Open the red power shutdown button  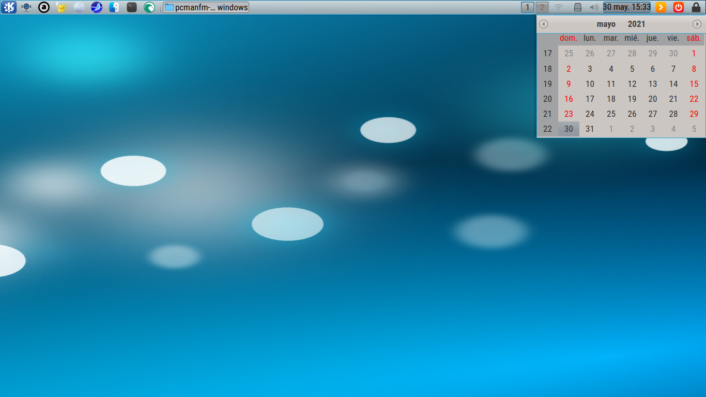click(679, 7)
